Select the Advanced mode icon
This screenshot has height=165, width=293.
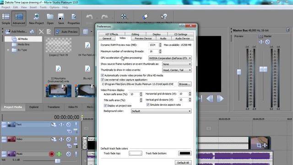19,18
